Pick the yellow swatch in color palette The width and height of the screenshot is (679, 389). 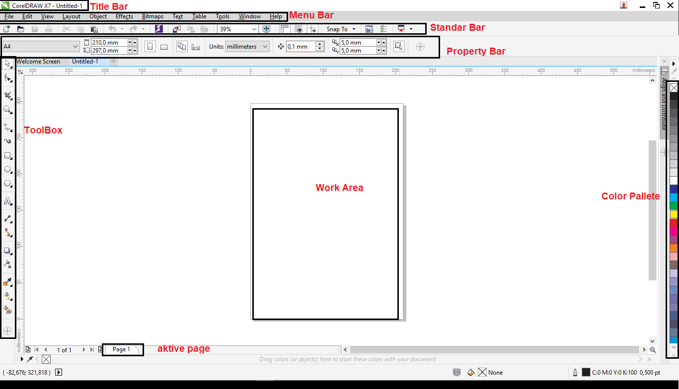pyautogui.click(x=674, y=214)
